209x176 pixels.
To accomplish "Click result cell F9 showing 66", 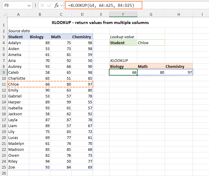I will tap(123, 72).
